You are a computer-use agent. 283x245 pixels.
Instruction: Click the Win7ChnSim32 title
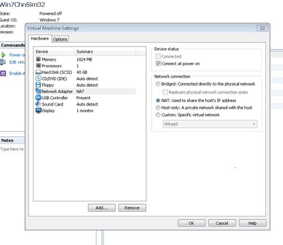click(23, 4)
